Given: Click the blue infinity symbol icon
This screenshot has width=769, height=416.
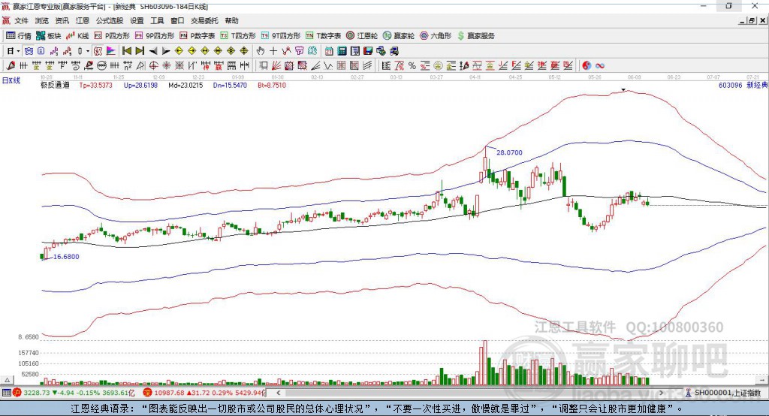Looking at the screenshot, I should click(x=599, y=66).
